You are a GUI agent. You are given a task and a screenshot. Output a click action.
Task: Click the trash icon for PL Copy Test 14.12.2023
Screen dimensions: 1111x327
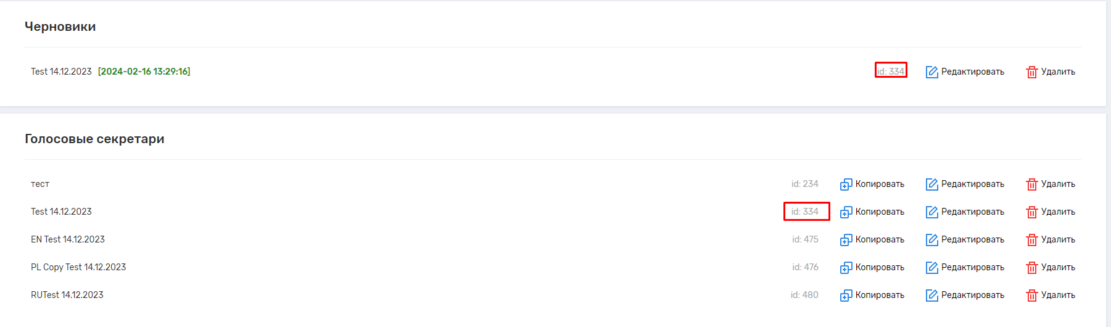[1031, 268]
